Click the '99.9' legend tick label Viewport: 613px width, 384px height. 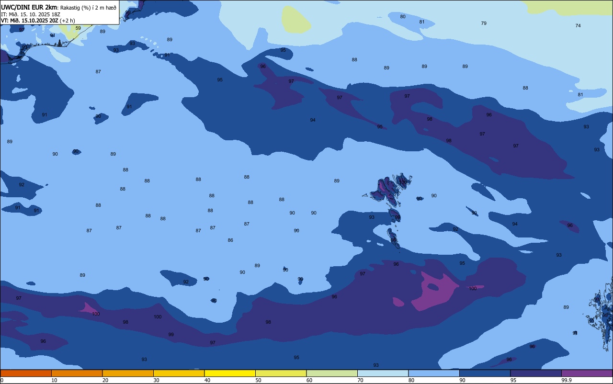tap(567, 380)
